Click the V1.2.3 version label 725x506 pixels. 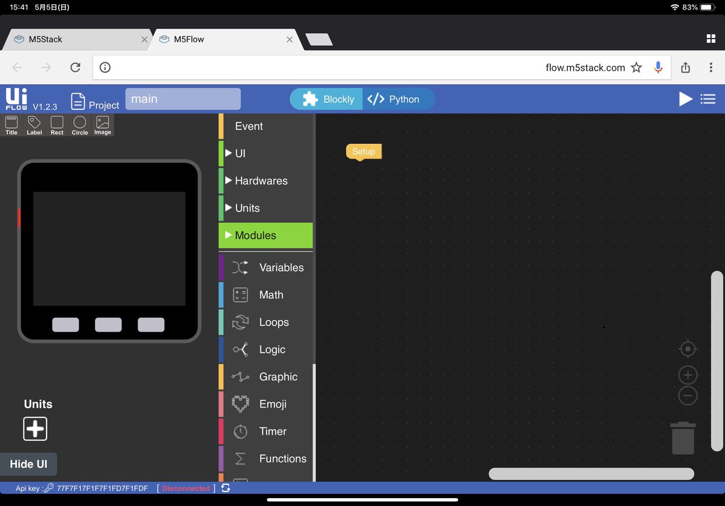click(45, 107)
